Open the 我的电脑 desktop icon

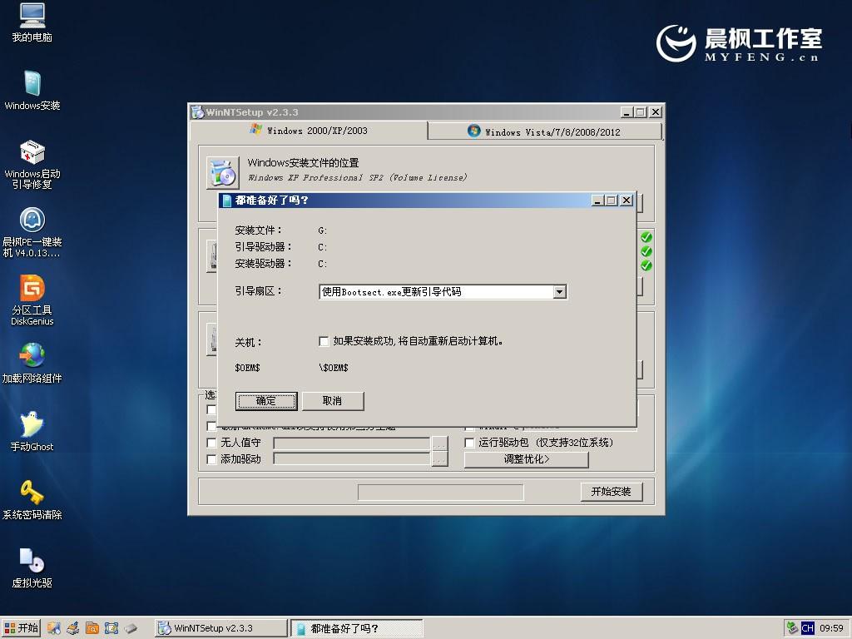coord(32,17)
